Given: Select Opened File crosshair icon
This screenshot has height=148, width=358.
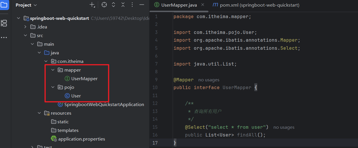Looking at the screenshot, I should click(104, 5).
